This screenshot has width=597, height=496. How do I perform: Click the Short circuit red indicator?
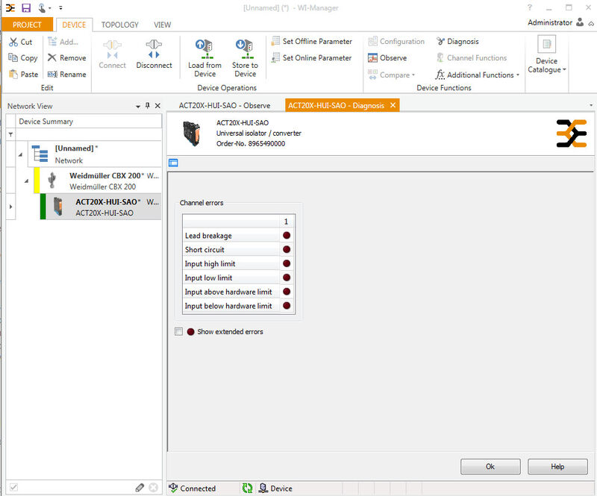click(286, 250)
